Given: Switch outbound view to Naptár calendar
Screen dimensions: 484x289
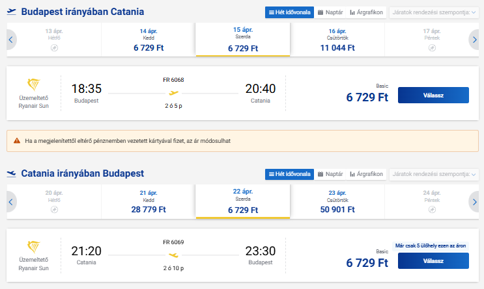Looking at the screenshot, I should (330, 12).
